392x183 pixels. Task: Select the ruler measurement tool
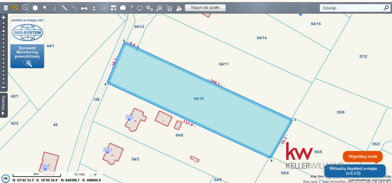pos(65,8)
